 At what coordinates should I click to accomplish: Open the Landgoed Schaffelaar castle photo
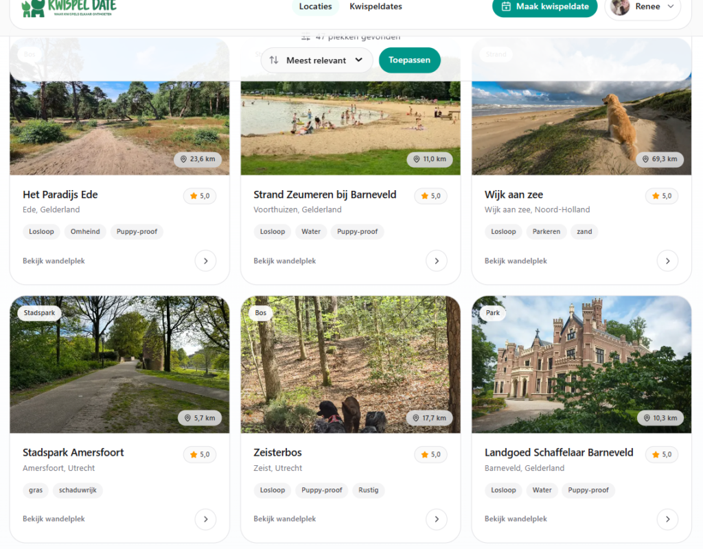coord(581,364)
